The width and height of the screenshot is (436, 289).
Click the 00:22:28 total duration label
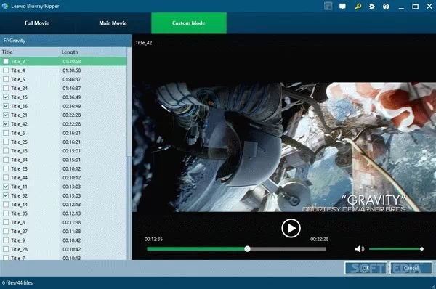click(320, 239)
